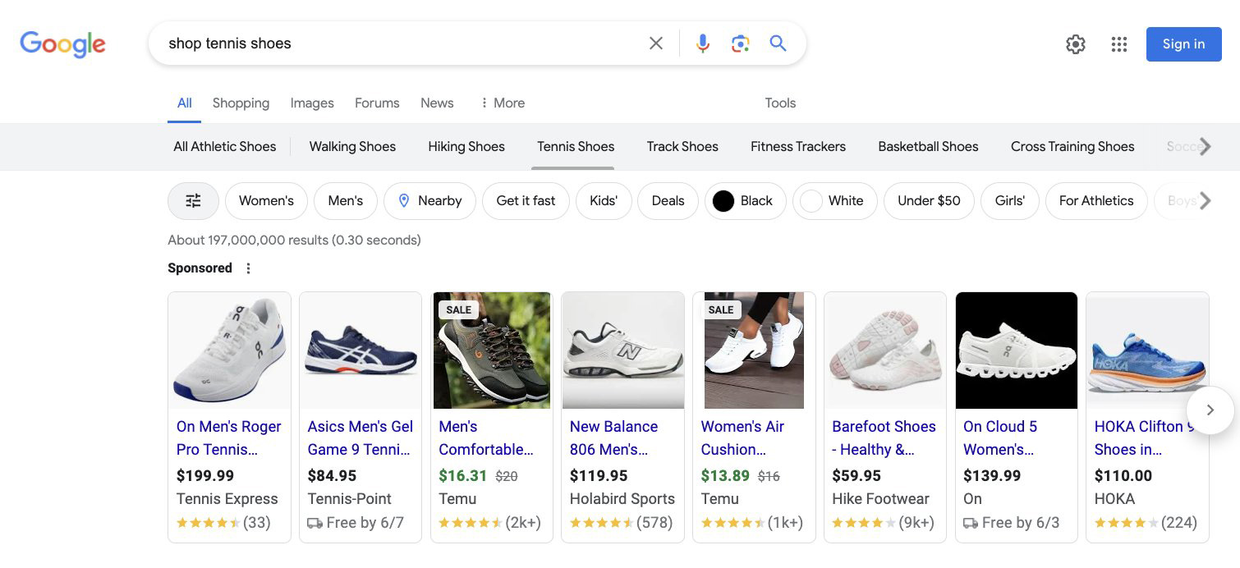Open the HOKA Clifton 9 product link
Image resolution: width=1240 pixels, height=568 pixels.
pyautogui.click(x=1143, y=437)
